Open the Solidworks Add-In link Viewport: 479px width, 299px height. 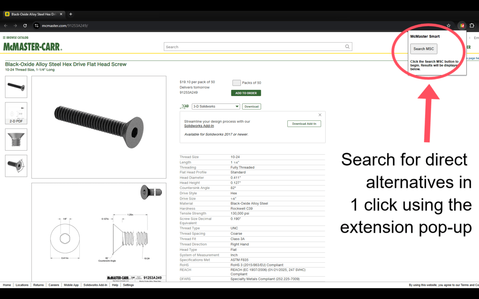tap(199, 126)
